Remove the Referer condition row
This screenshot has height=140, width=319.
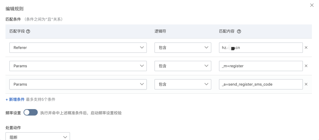[306, 48]
